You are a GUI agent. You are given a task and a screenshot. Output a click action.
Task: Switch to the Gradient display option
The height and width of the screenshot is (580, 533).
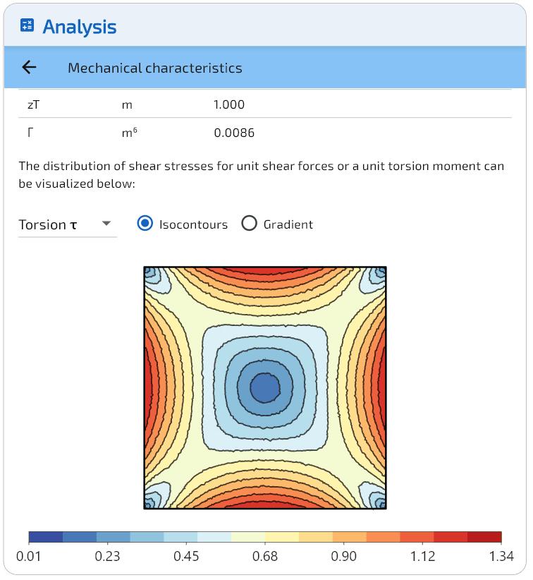[249, 224]
